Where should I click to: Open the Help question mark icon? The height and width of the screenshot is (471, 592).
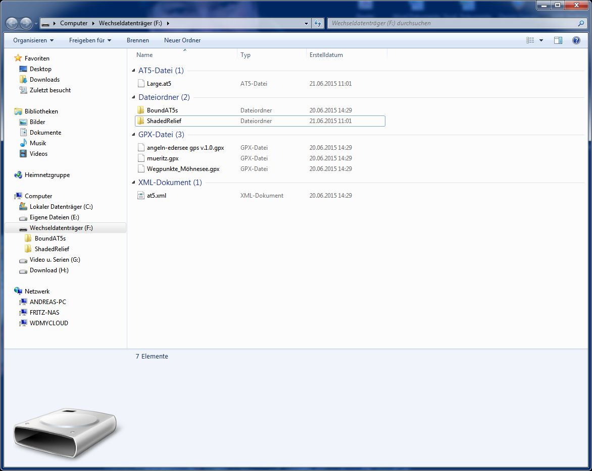[576, 40]
